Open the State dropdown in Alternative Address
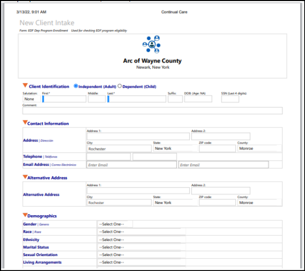The image size is (305, 271). tap(175, 202)
